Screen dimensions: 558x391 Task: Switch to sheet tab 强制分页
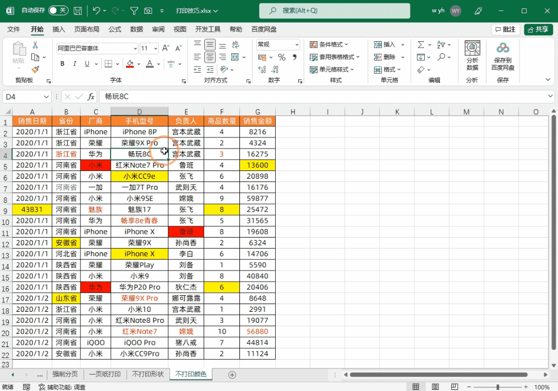tap(65, 375)
